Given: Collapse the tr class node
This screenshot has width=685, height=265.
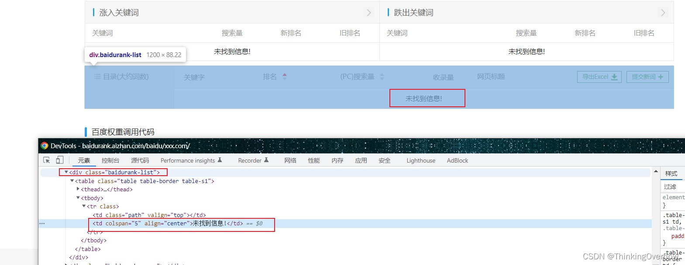Looking at the screenshot, I should coord(84,206).
